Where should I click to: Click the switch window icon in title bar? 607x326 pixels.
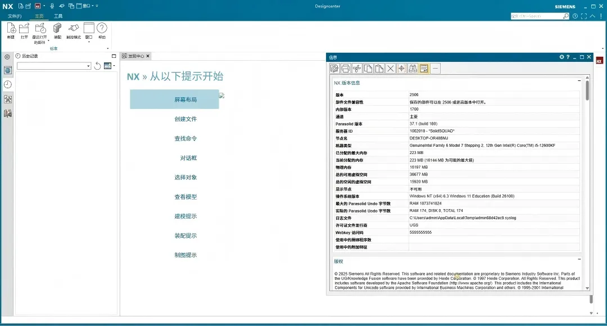[71, 6]
